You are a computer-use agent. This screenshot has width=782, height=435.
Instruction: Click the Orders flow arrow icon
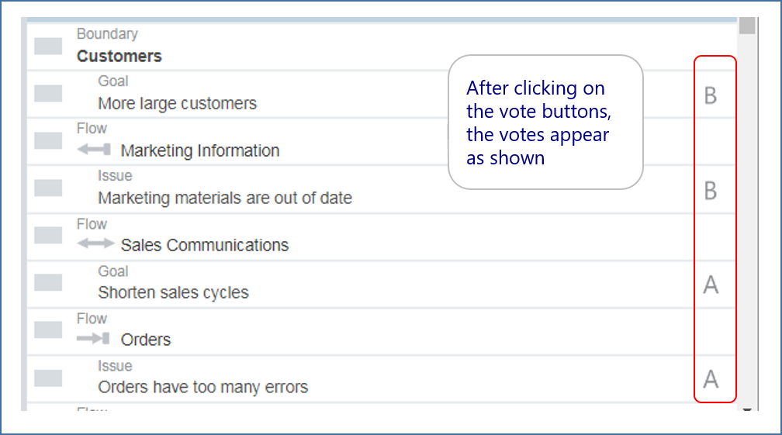[x=94, y=339]
